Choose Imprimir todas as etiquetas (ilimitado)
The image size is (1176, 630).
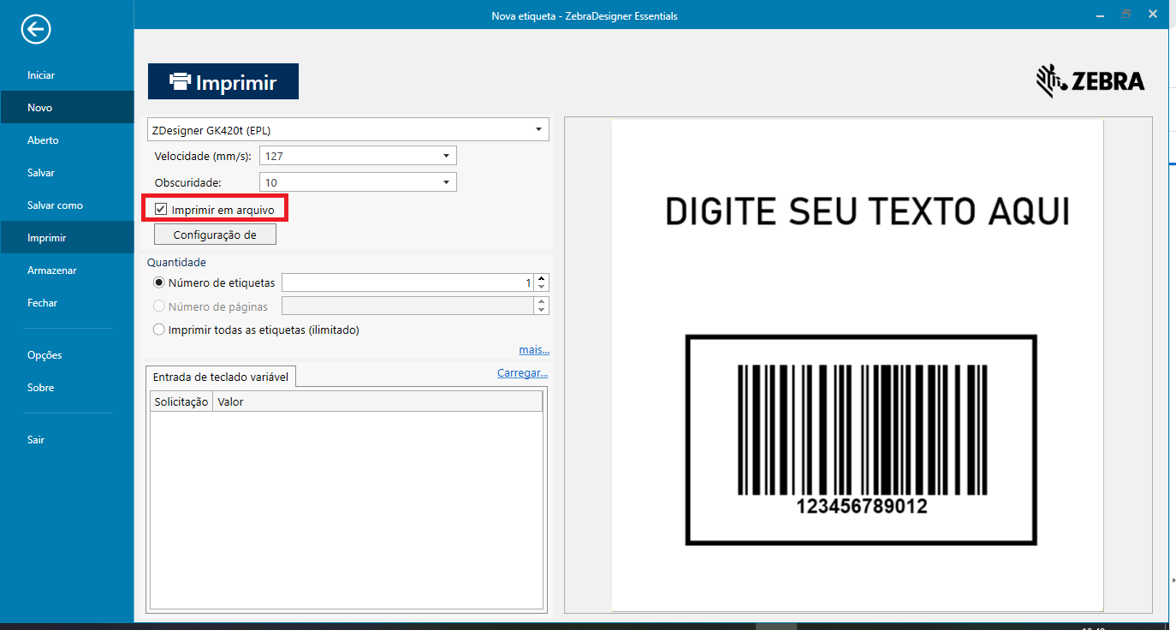coord(158,329)
